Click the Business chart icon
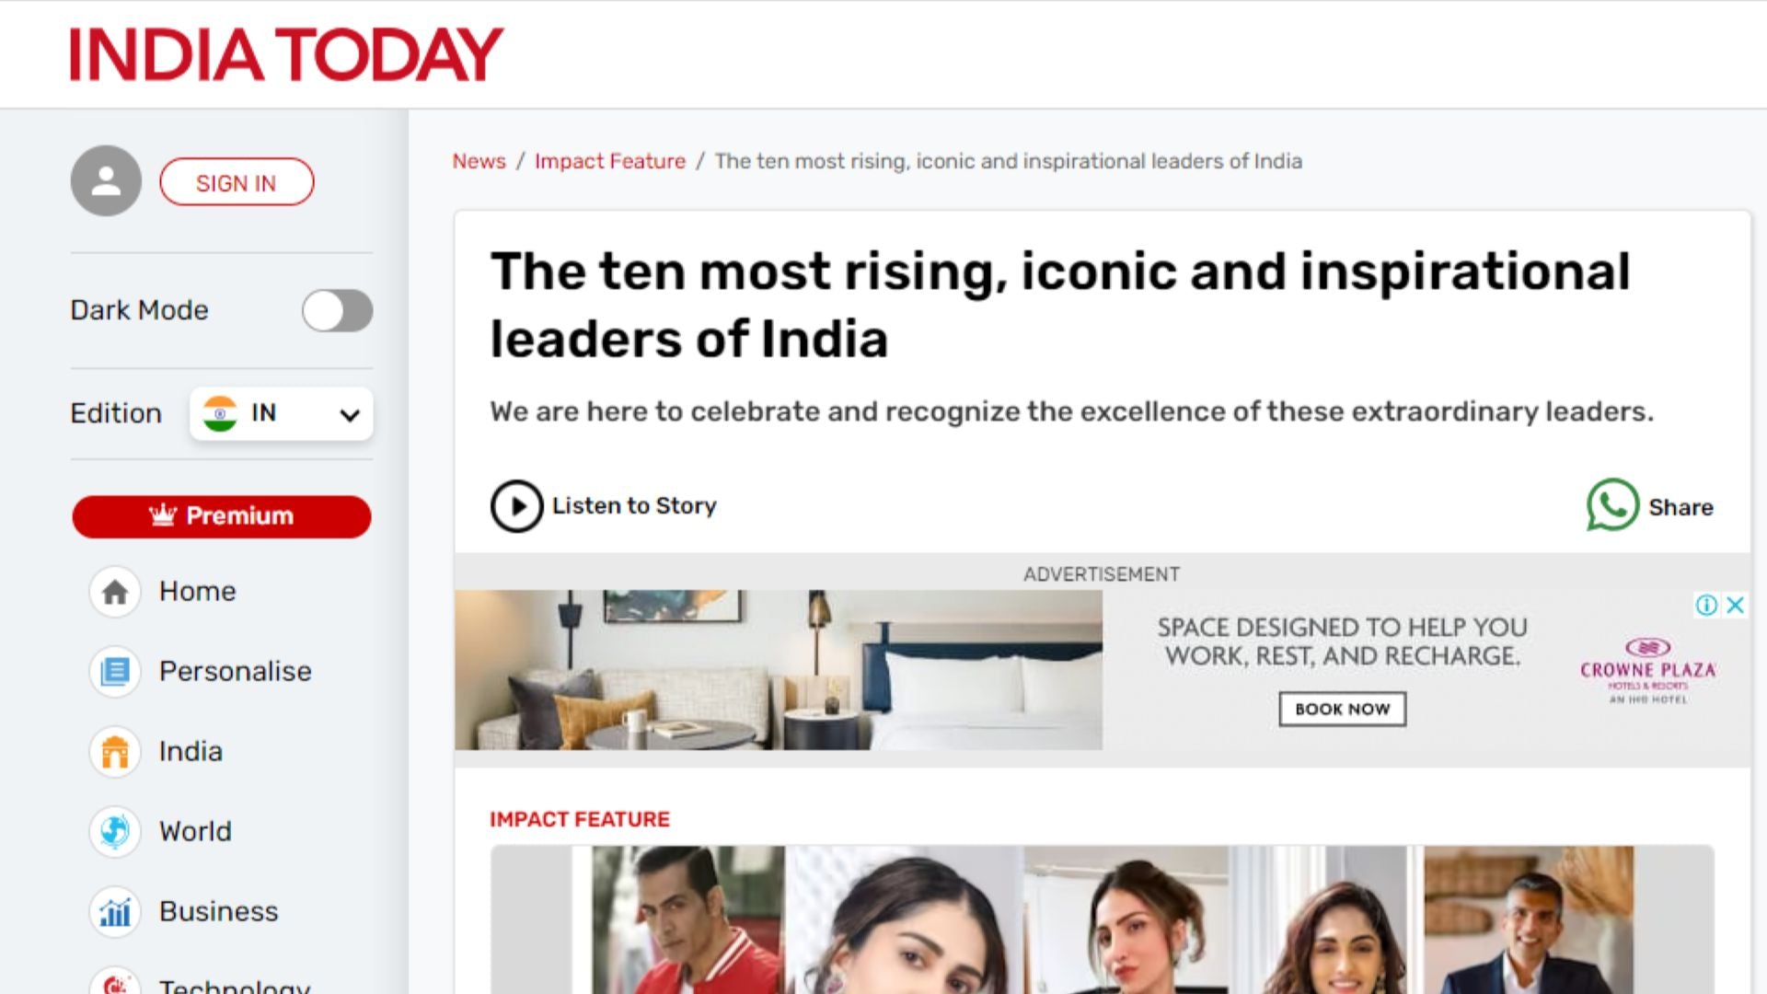The width and height of the screenshot is (1767, 994). 115,912
